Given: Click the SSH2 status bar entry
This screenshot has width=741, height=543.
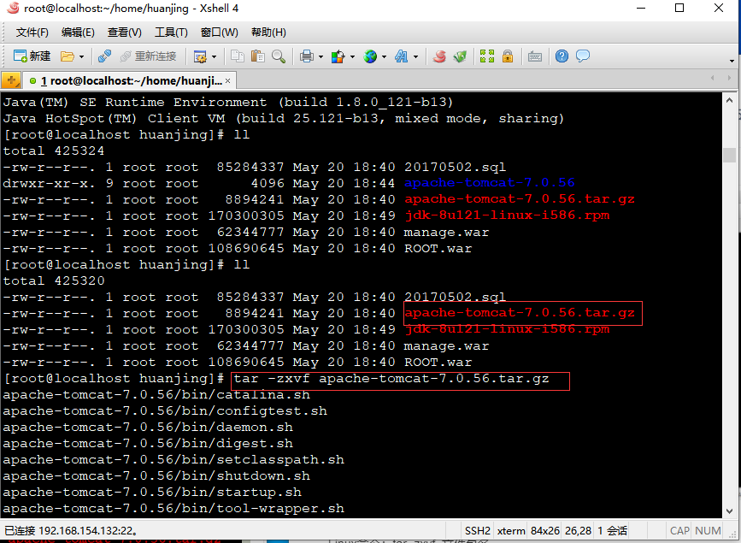Looking at the screenshot, I should tap(477, 531).
